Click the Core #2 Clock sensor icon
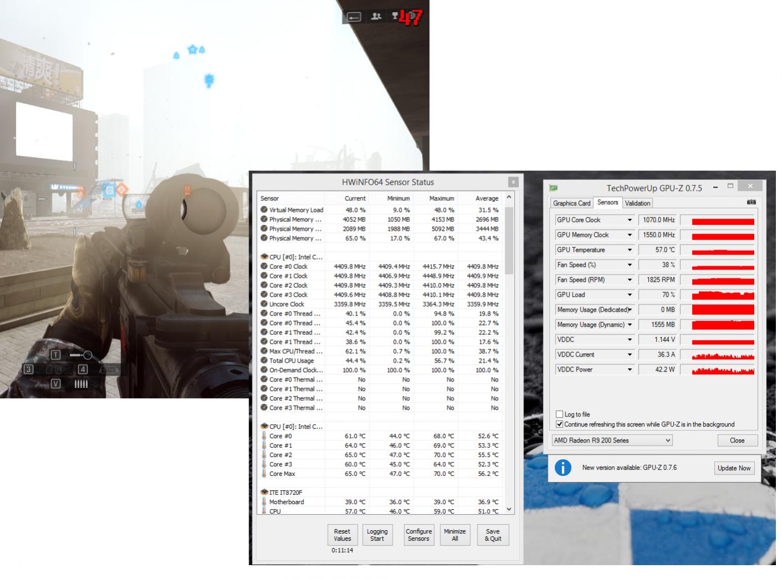The image size is (782, 579). click(x=264, y=285)
